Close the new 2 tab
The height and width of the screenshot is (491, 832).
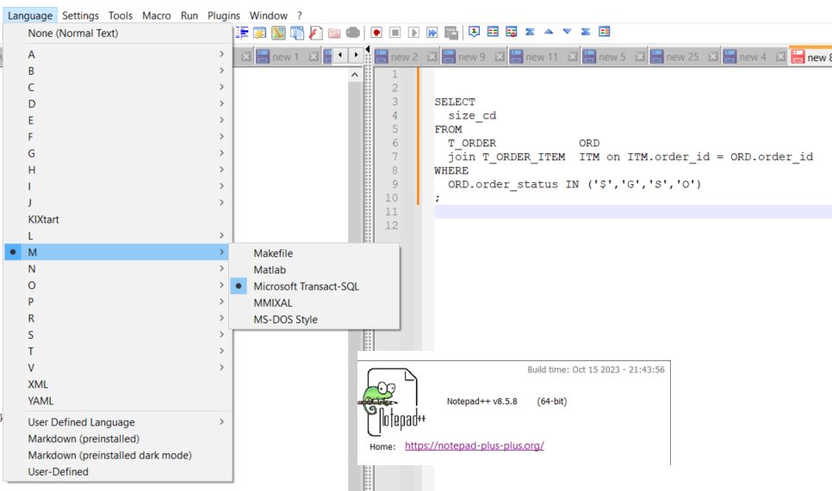click(x=432, y=57)
